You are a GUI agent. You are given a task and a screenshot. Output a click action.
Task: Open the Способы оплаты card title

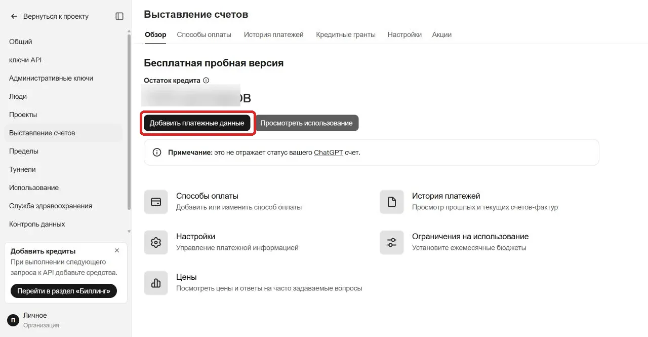(x=207, y=196)
